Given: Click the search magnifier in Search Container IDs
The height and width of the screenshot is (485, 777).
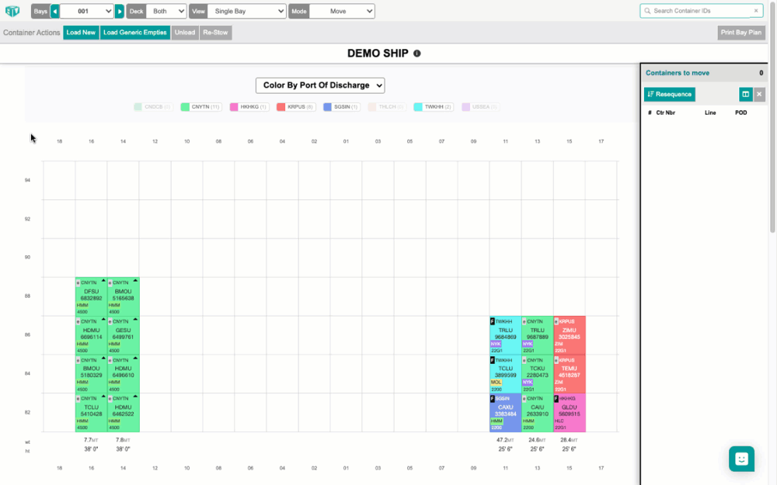Looking at the screenshot, I should coord(648,11).
